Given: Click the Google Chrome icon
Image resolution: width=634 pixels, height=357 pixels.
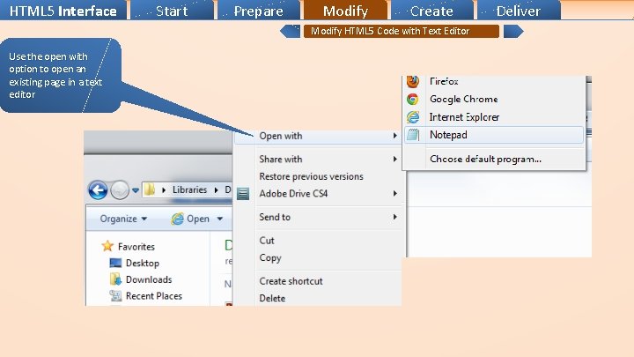Looking at the screenshot, I should (413, 99).
